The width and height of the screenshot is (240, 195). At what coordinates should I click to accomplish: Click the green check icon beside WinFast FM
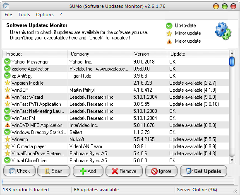tap(7, 118)
